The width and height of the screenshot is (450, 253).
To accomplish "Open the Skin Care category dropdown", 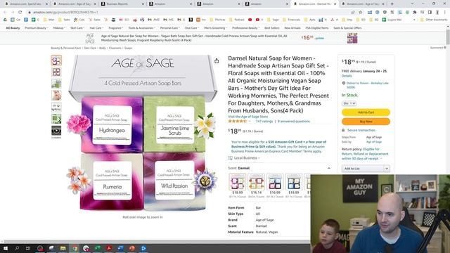I will [x=77, y=28].
